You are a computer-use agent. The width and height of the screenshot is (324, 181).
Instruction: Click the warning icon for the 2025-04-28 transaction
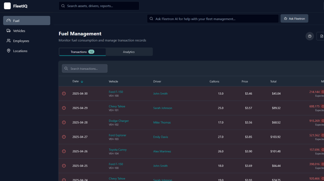pos(64,122)
